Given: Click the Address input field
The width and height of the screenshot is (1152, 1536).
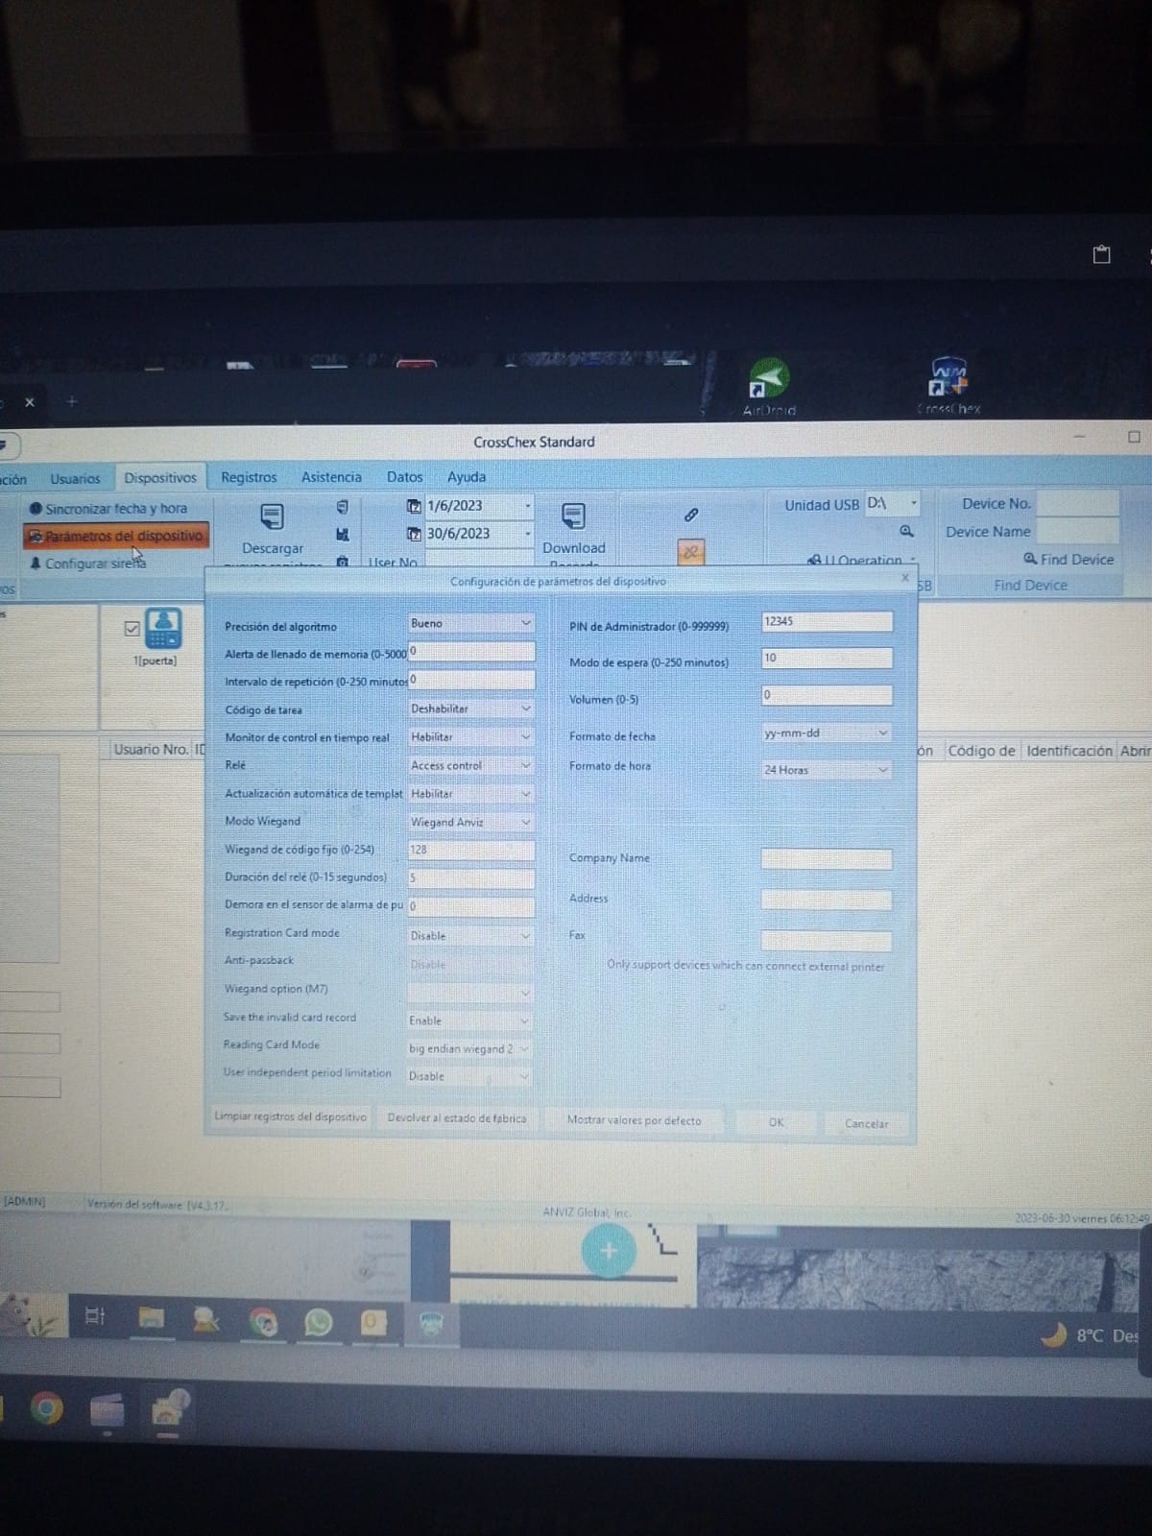Looking at the screenshot, I should point(827,900).
